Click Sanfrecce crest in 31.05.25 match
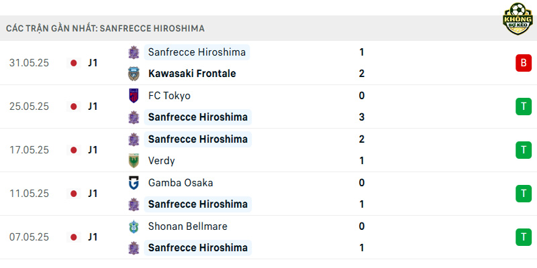The height and width of the screenshot is (268, 537). pos(134,52)
